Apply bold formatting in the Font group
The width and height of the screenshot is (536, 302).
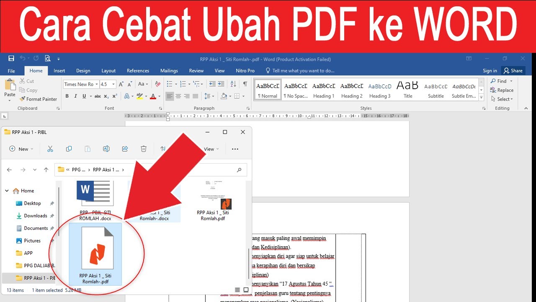[x=67, y=96]
